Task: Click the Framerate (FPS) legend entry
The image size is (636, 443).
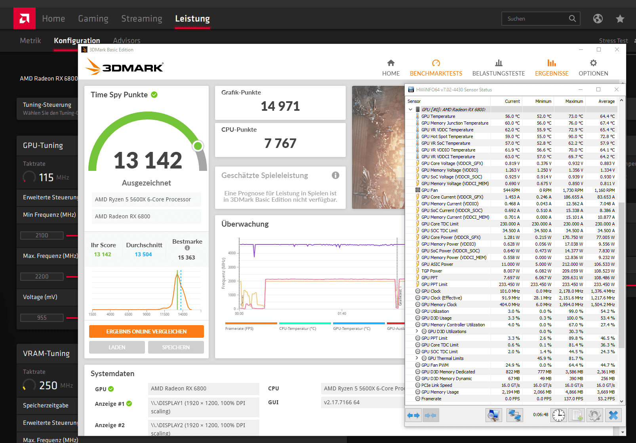Action: pyautogui.click(x=251, y=326)
